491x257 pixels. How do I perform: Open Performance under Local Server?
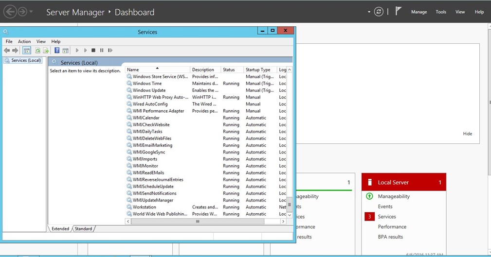click(x=392, y=227)
